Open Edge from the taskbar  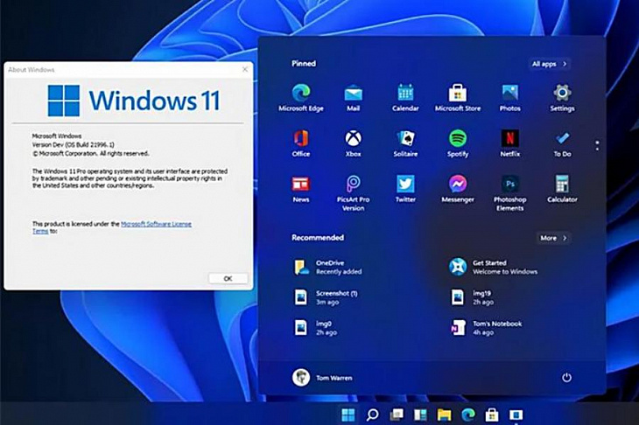click(467, 415)
